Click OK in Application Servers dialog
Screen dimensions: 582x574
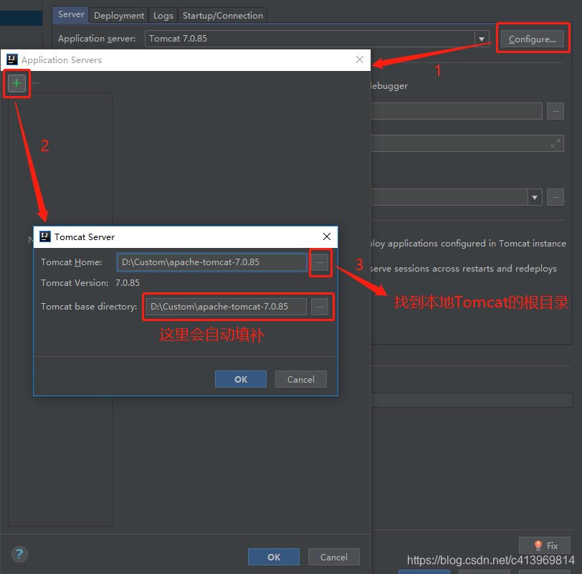click(x=274, y=557)
